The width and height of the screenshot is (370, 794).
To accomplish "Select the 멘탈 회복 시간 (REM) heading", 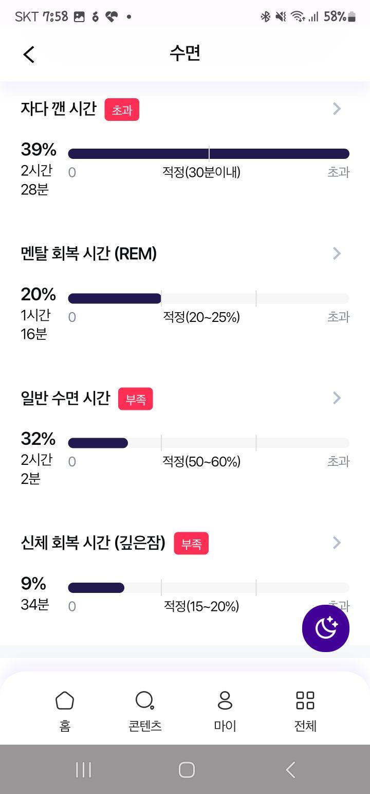I will [x=88, y=253].
